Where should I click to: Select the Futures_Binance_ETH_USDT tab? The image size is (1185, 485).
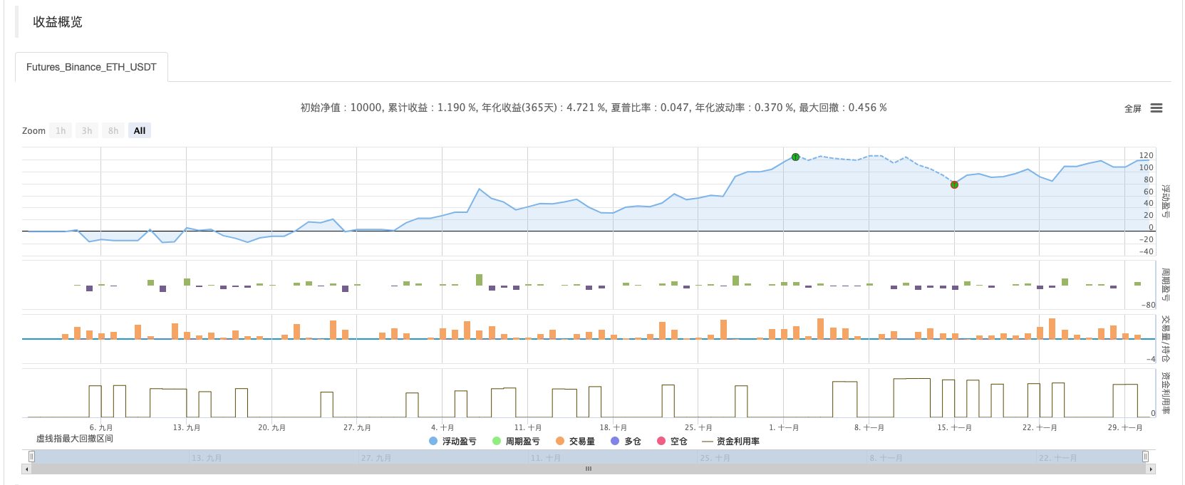91,67
